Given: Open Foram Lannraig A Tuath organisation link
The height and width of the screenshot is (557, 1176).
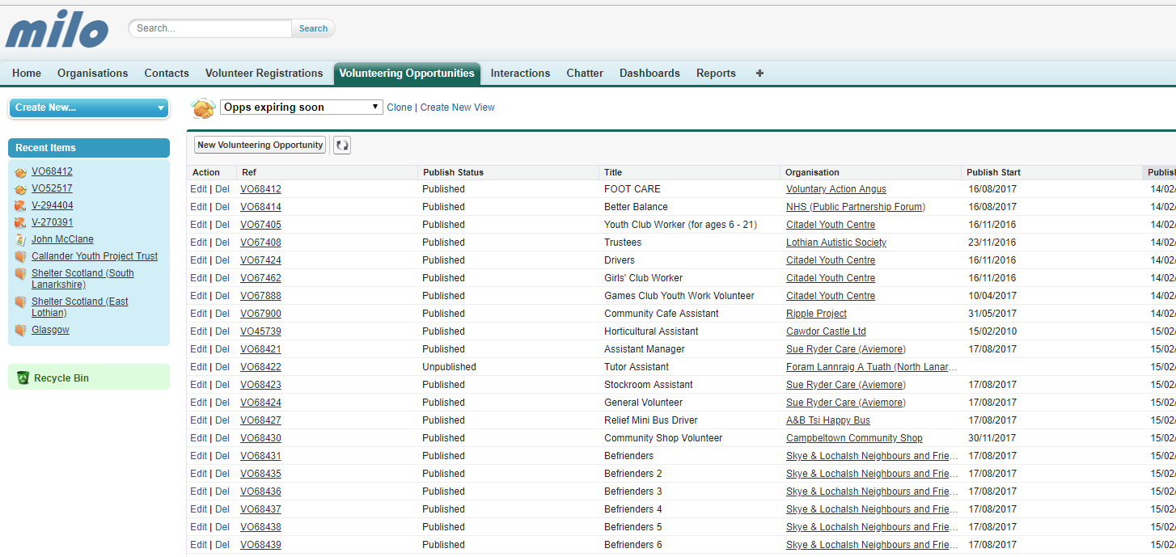Looking at the screenshot, I should (872, 367).
